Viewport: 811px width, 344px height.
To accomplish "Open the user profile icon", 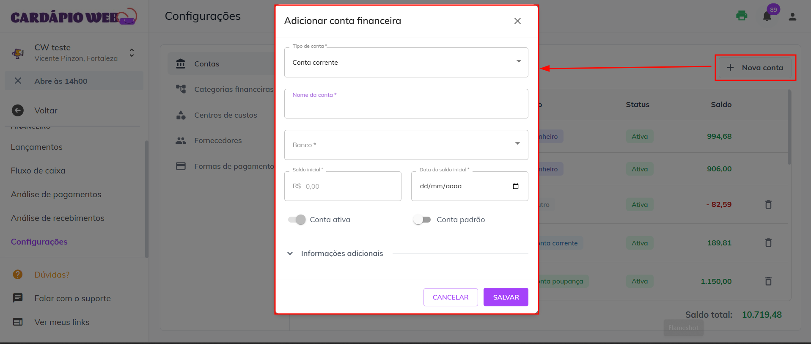I will point(792,17).
